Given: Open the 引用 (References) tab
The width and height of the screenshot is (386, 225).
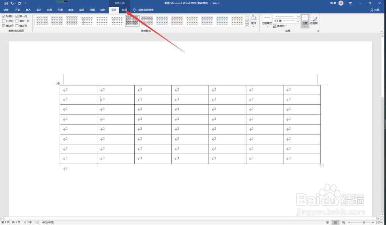Looking at the screenshot, I should point(60,10).
